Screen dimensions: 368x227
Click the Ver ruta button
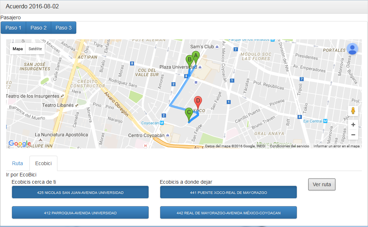point(322,184)
